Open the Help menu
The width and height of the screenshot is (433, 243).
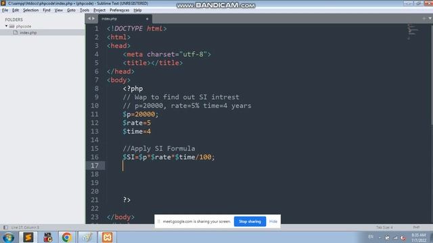[x=137, y=10]
